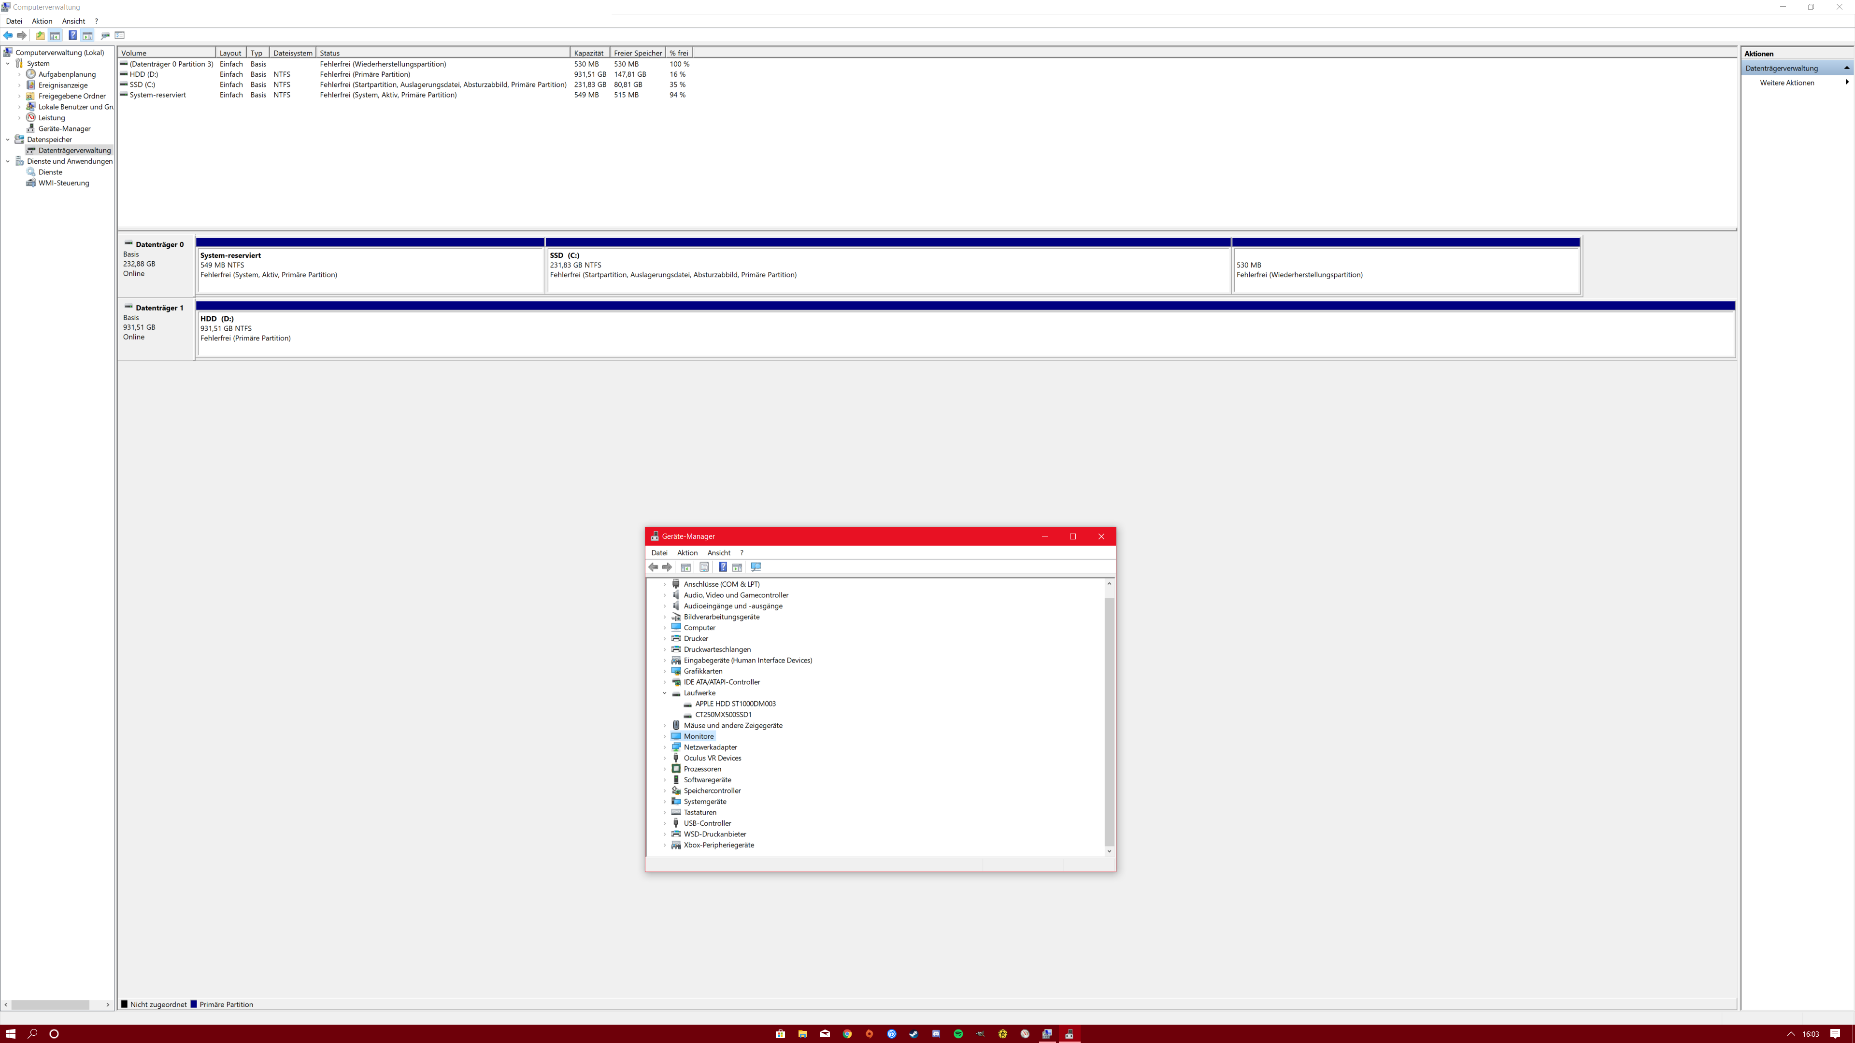This screenshot has height=1043, width=1855.
Task: Open Spotify from the taskbar
Action: [x=958, y=1034]
